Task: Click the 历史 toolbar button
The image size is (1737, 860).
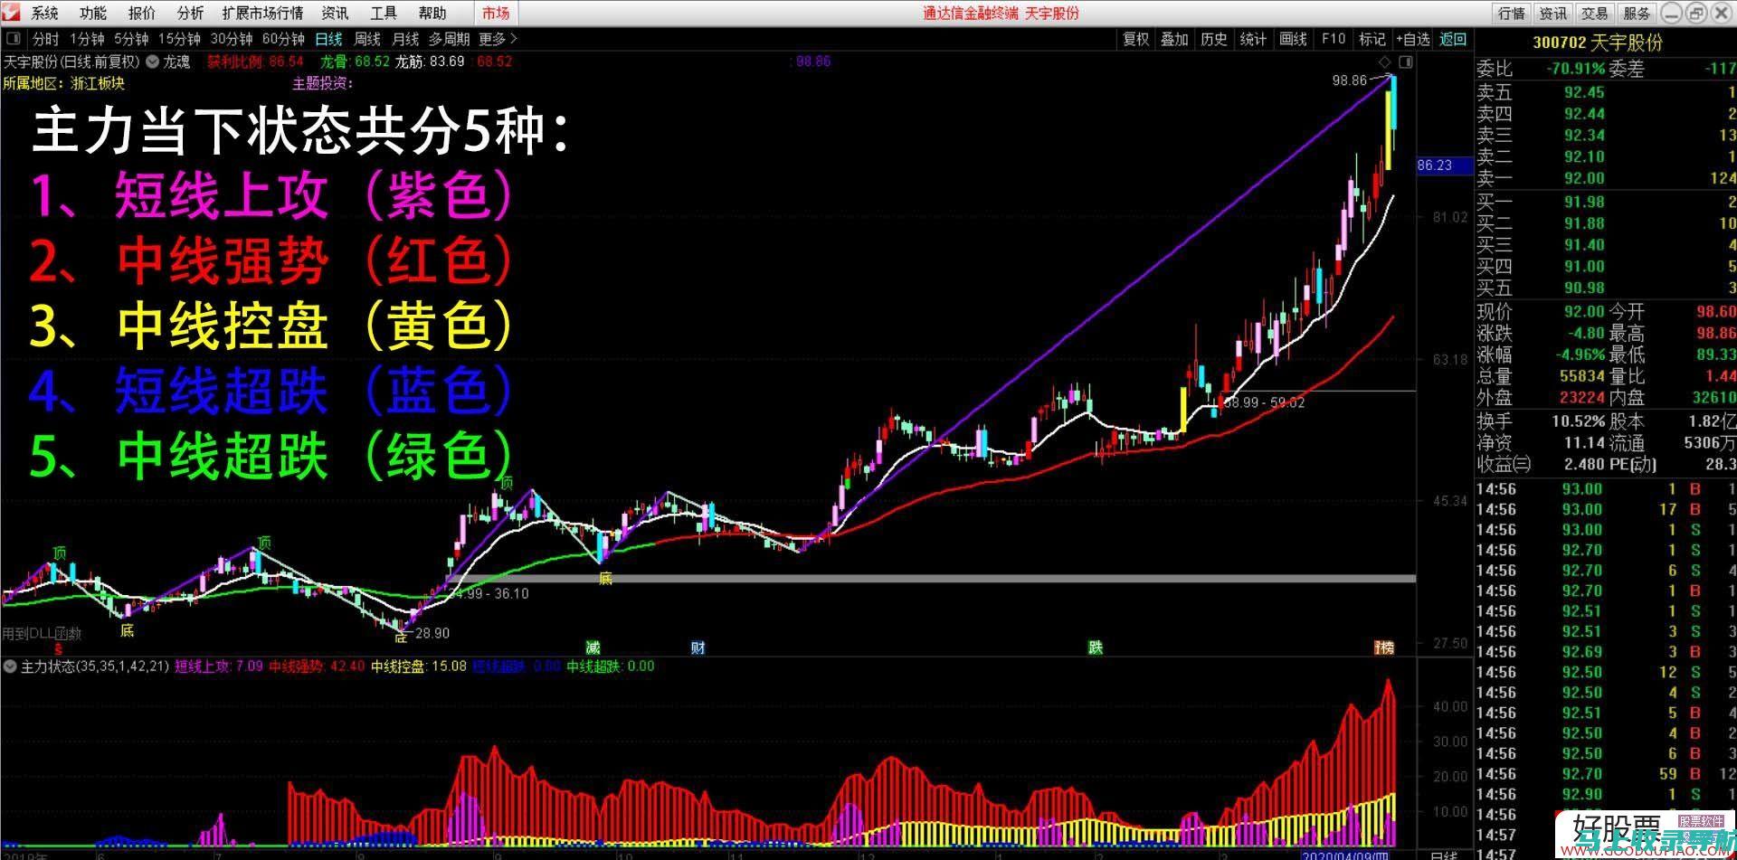Action: 1214,39
